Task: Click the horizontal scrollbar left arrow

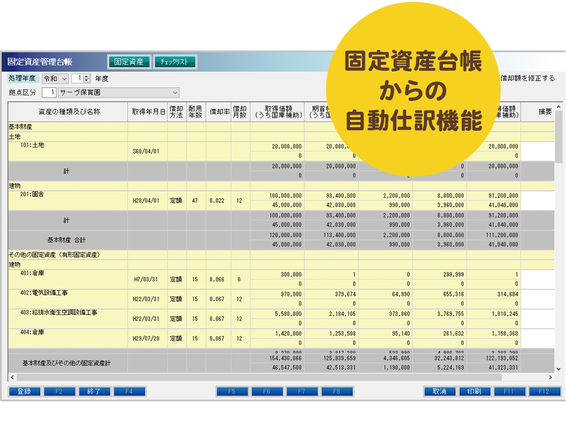Action: coord(12,377)
